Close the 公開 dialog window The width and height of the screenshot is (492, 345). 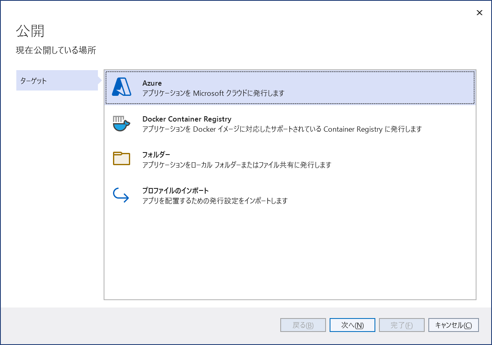click(x=479, y=13)
